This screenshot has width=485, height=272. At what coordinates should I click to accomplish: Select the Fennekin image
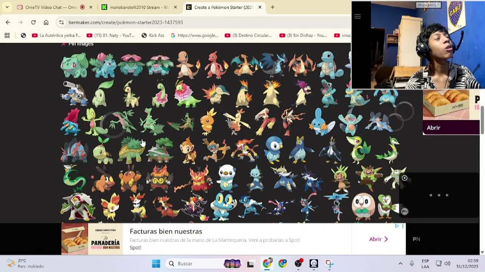[x=110, y=207]
